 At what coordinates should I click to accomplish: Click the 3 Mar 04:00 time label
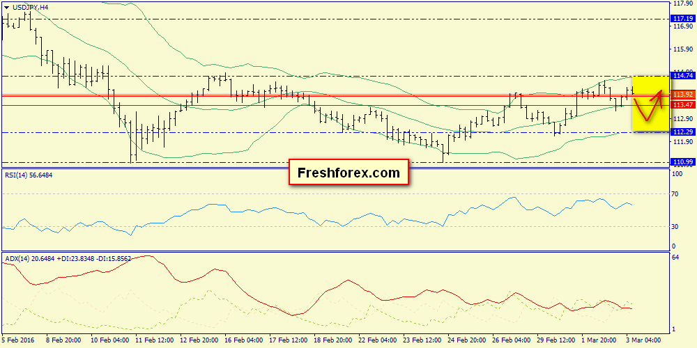click(644, 340)
